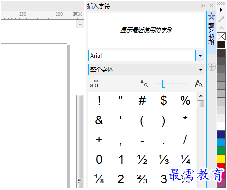Click the glyph size slider handle
Image resolution: width=227 pixels, height=190 pixels.
pos(164,83)
